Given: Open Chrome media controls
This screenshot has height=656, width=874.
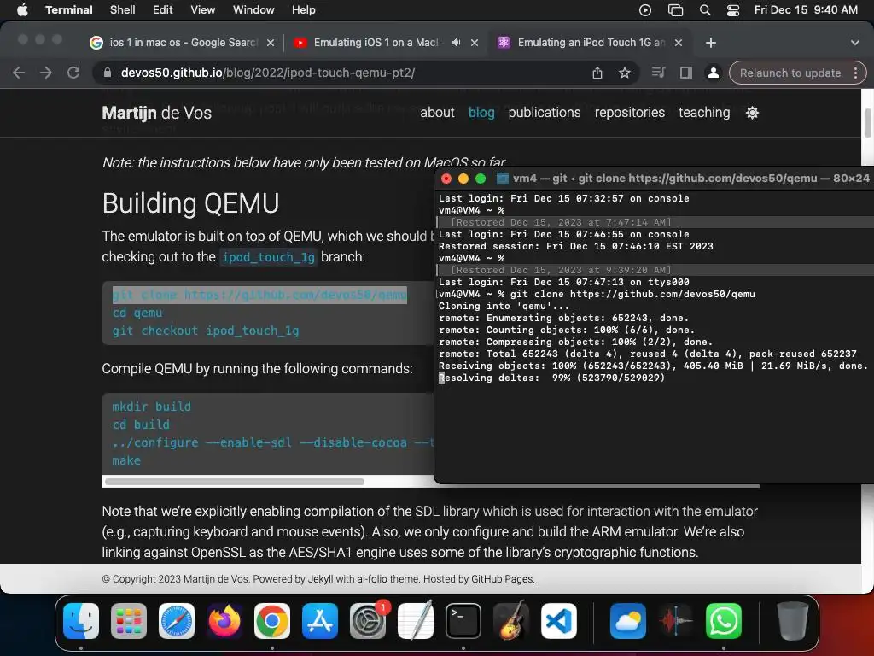Looking at the screenshot, I should [x=658, y=73].
